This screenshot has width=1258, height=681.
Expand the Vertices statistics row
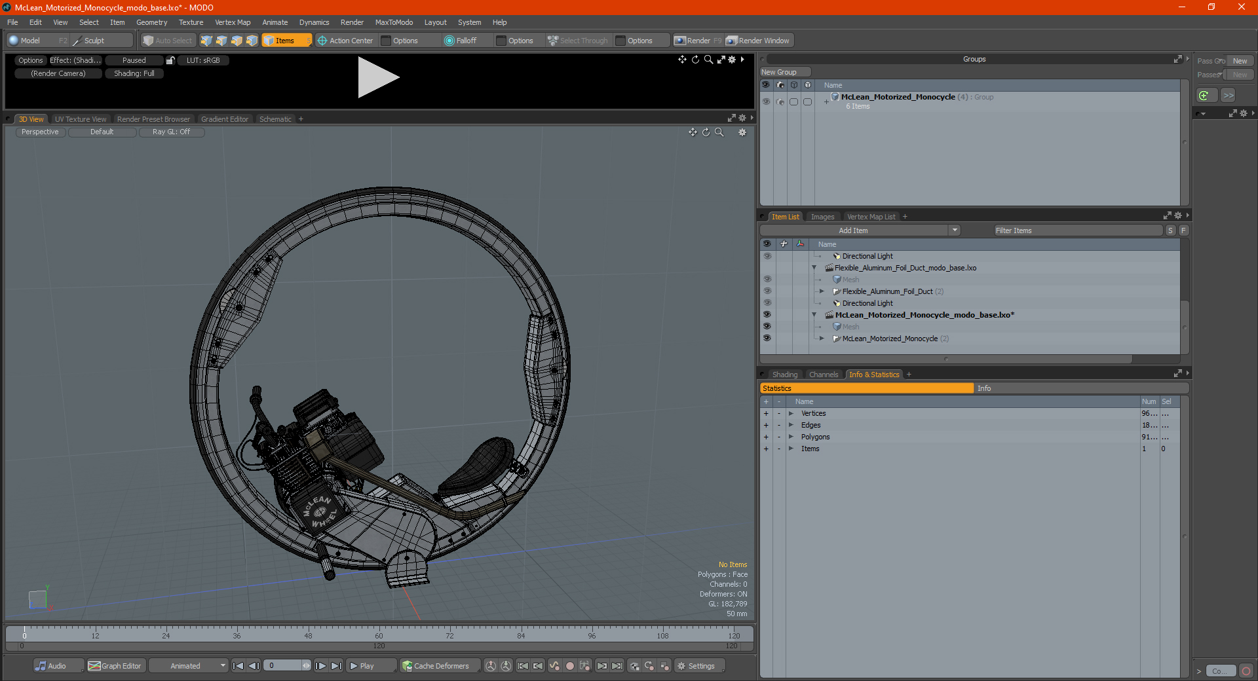coord(791,413)
